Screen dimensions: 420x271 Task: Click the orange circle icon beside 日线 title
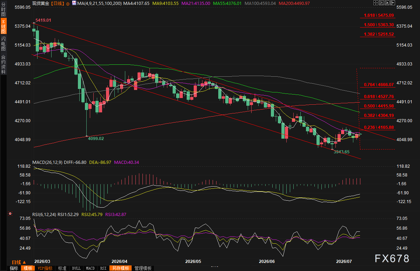[x=68, y=4]
